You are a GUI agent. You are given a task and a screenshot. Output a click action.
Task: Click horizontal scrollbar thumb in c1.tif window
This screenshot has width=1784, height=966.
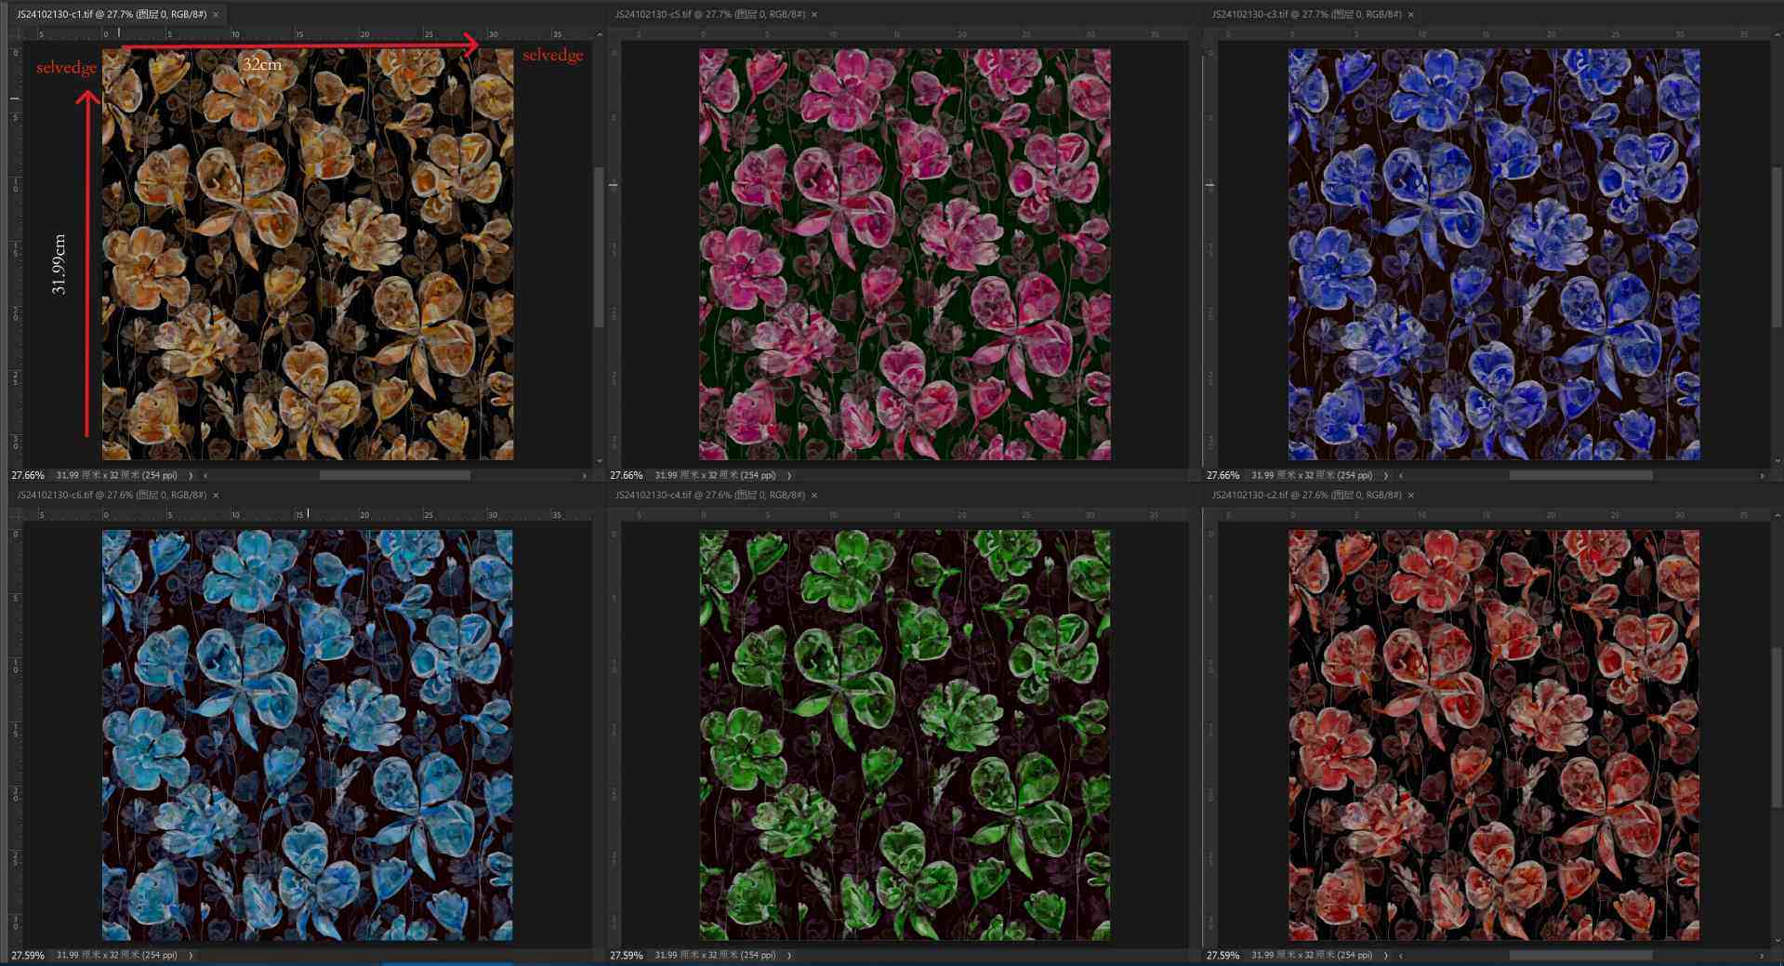pos(394,475)
